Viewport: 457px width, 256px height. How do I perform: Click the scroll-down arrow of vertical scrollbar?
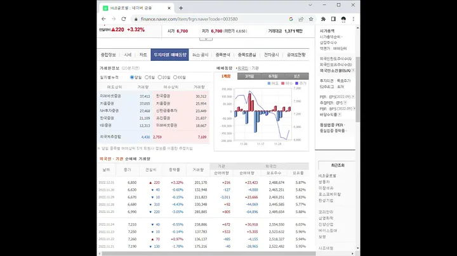tap(357, 248)
